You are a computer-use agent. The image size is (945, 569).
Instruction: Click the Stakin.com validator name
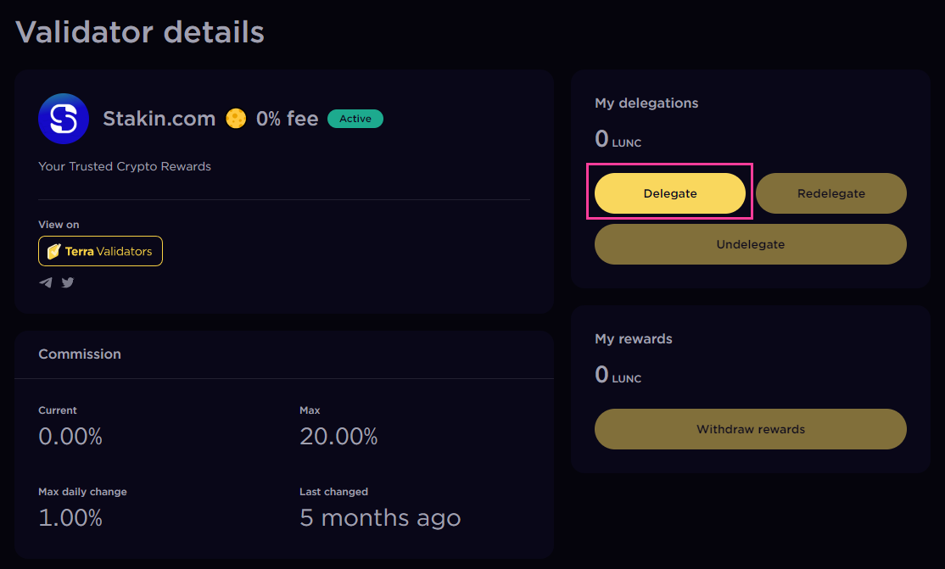[159, 119]
